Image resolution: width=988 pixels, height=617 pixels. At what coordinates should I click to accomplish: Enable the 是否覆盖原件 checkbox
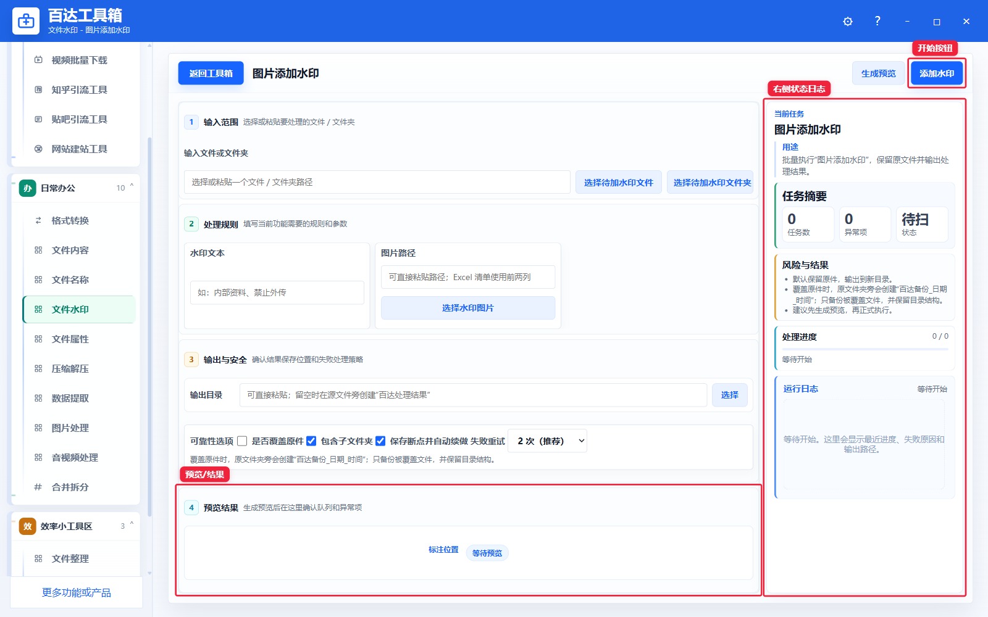coord(242,441)
